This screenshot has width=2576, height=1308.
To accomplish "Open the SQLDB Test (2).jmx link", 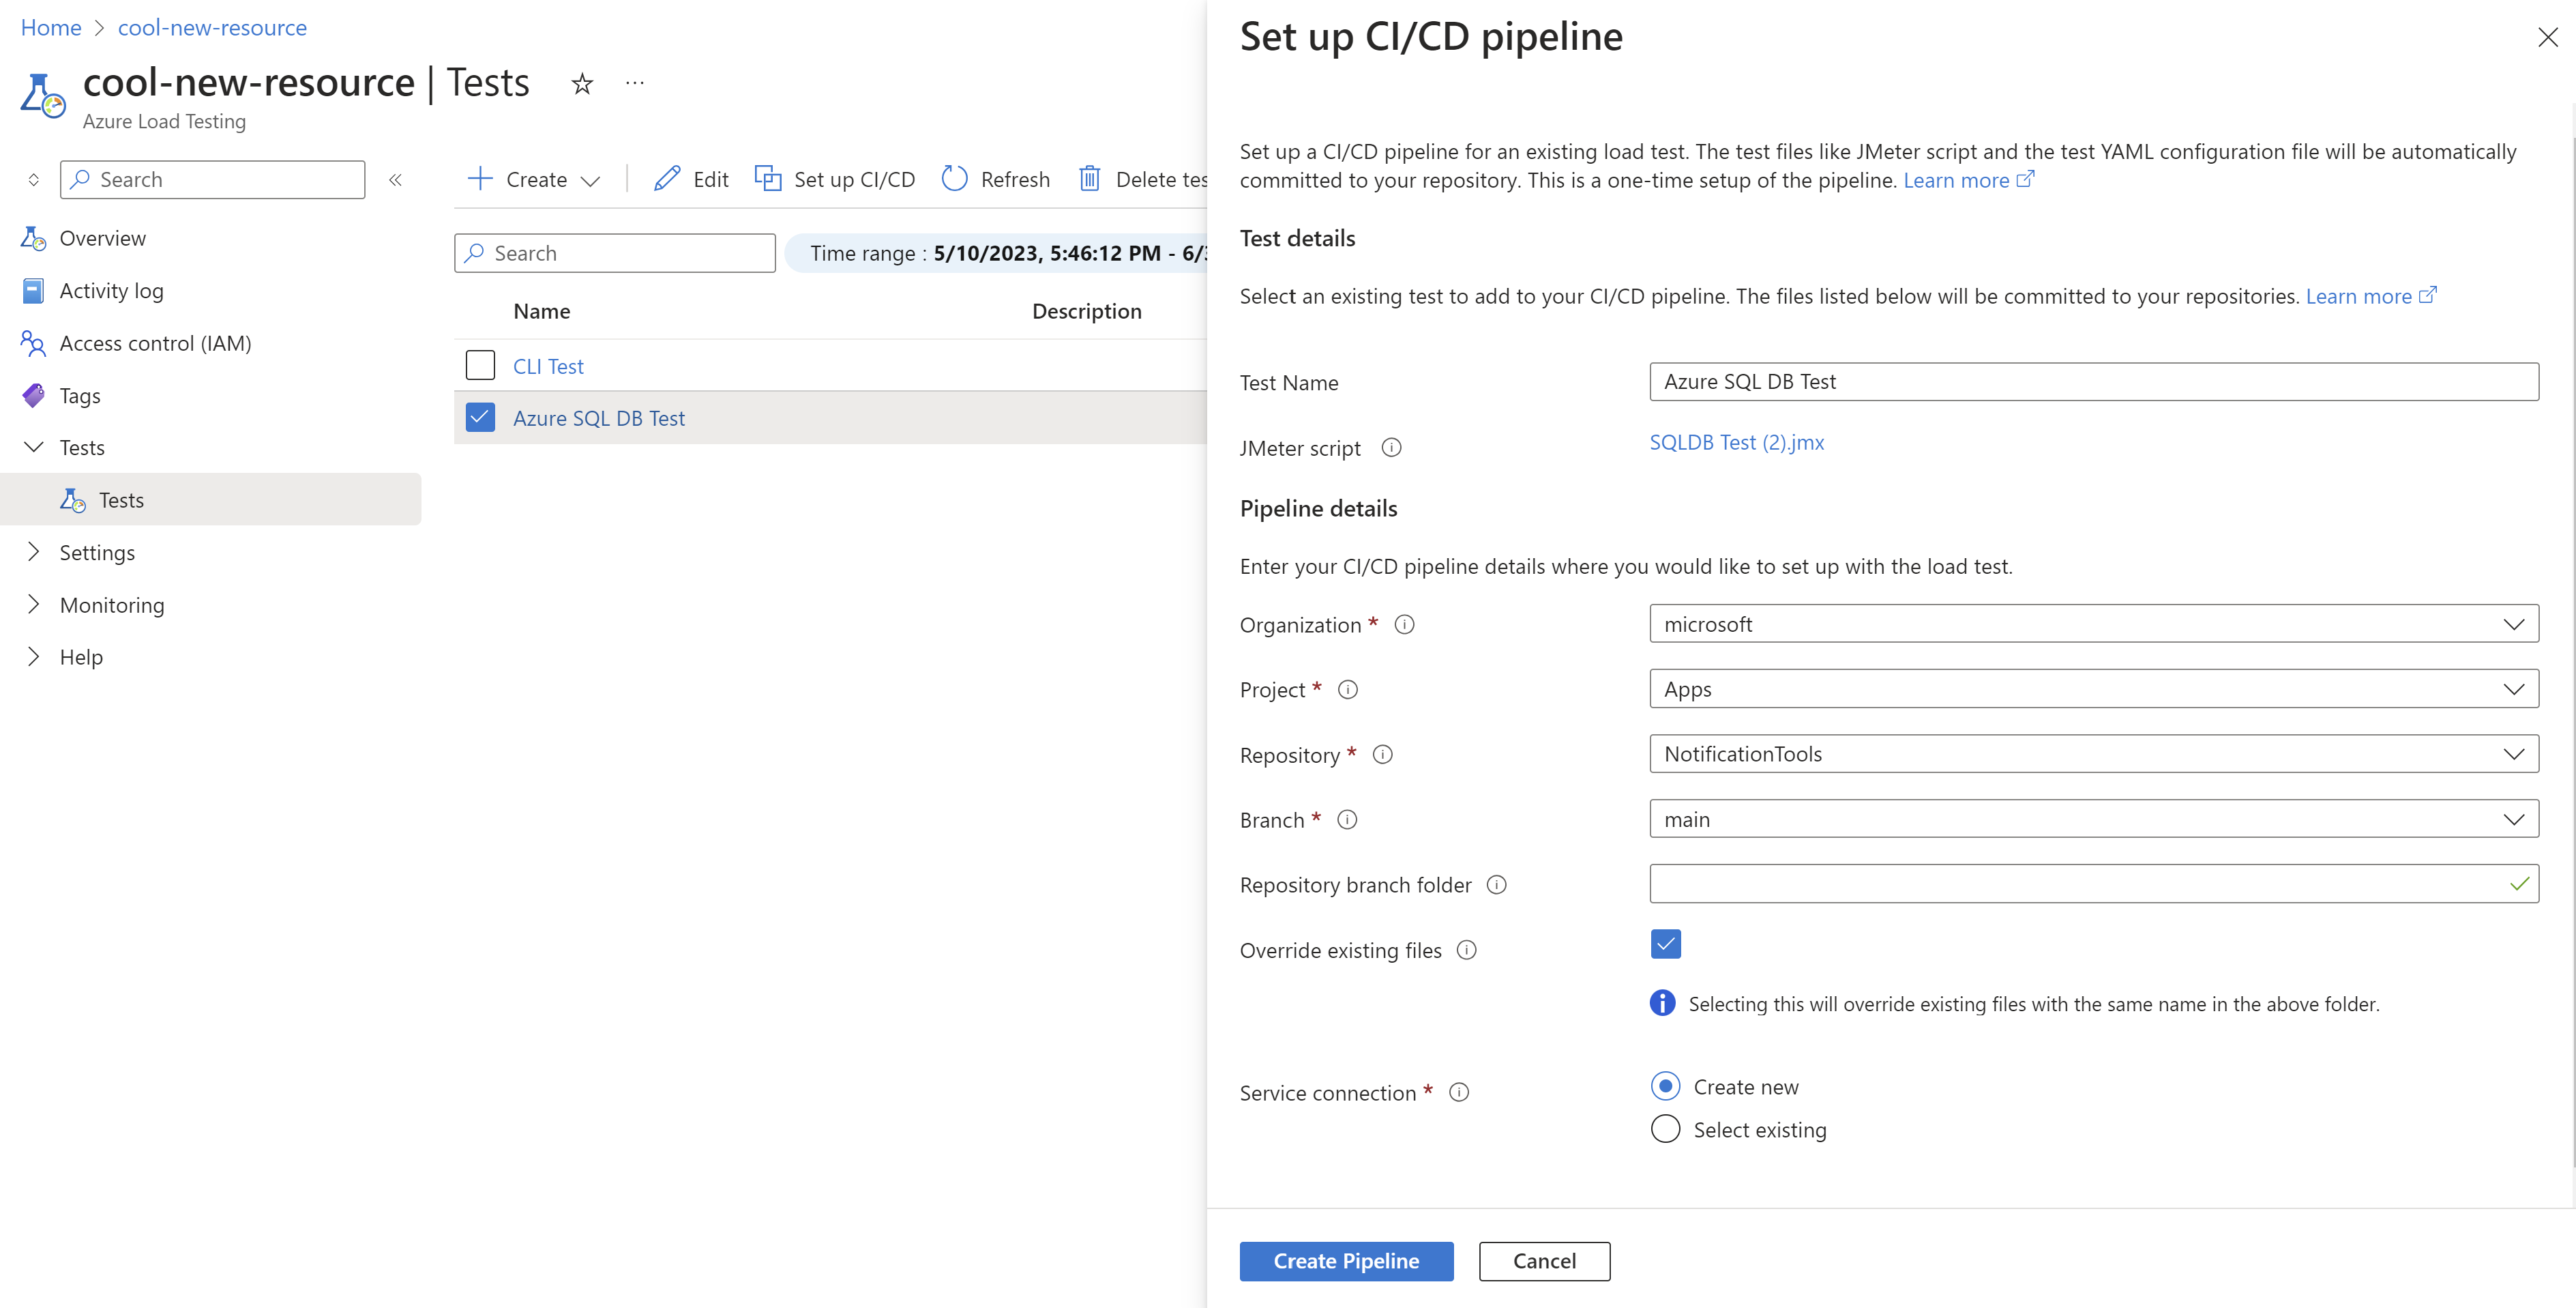I will (x=1736, y=442).
